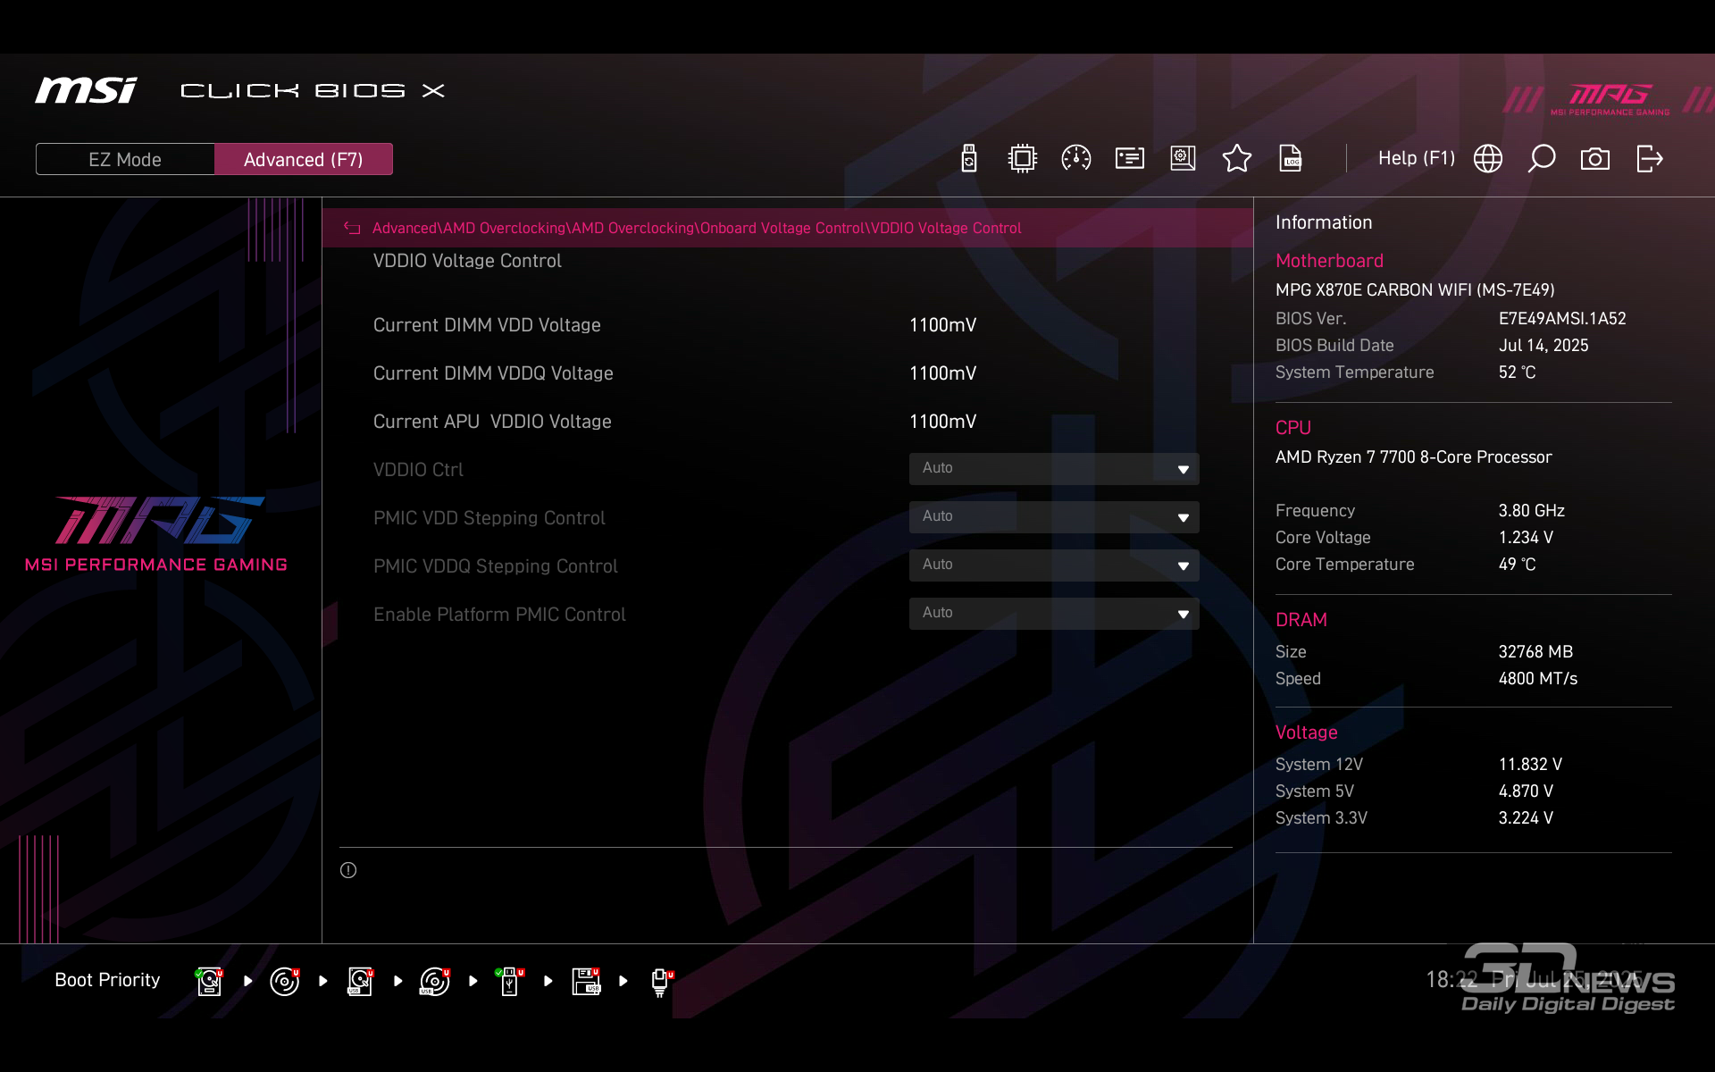Image resolution: width=1715 pixels, height=1072 pixels.
Task: Click the Voltage section heading
Action: pyautogui.click(x=1306, y=733)
